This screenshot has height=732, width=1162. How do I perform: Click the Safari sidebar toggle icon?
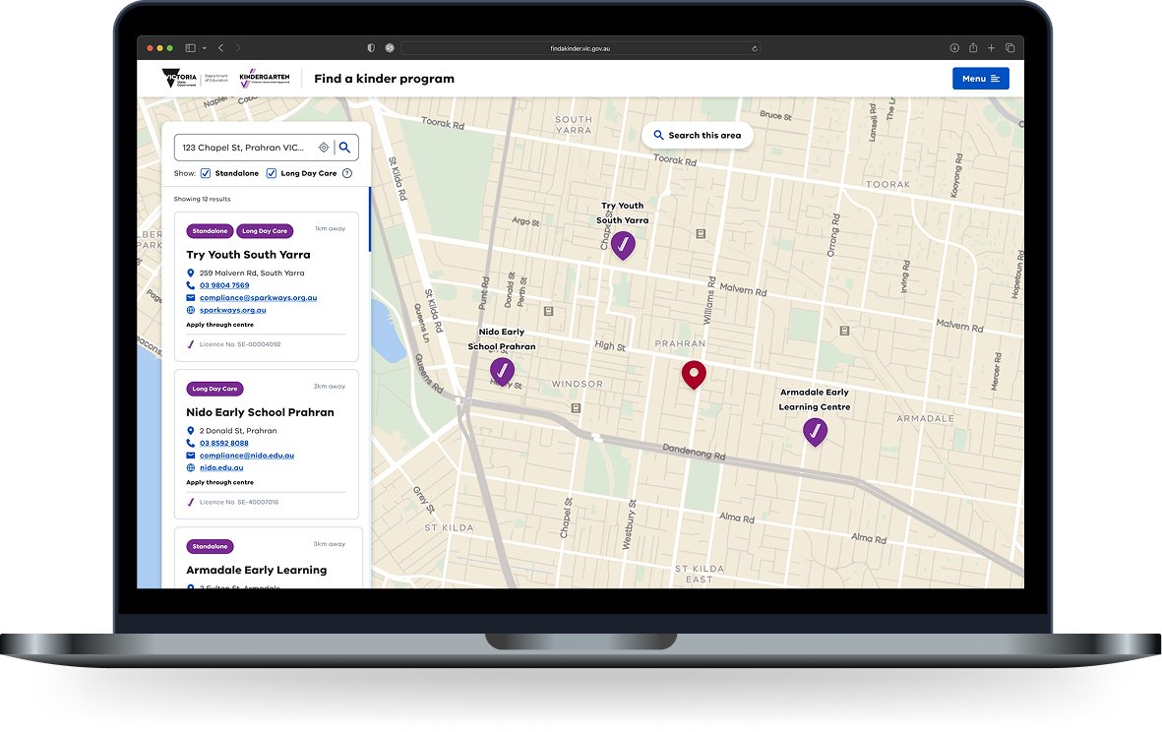click(x=191, y=48)
